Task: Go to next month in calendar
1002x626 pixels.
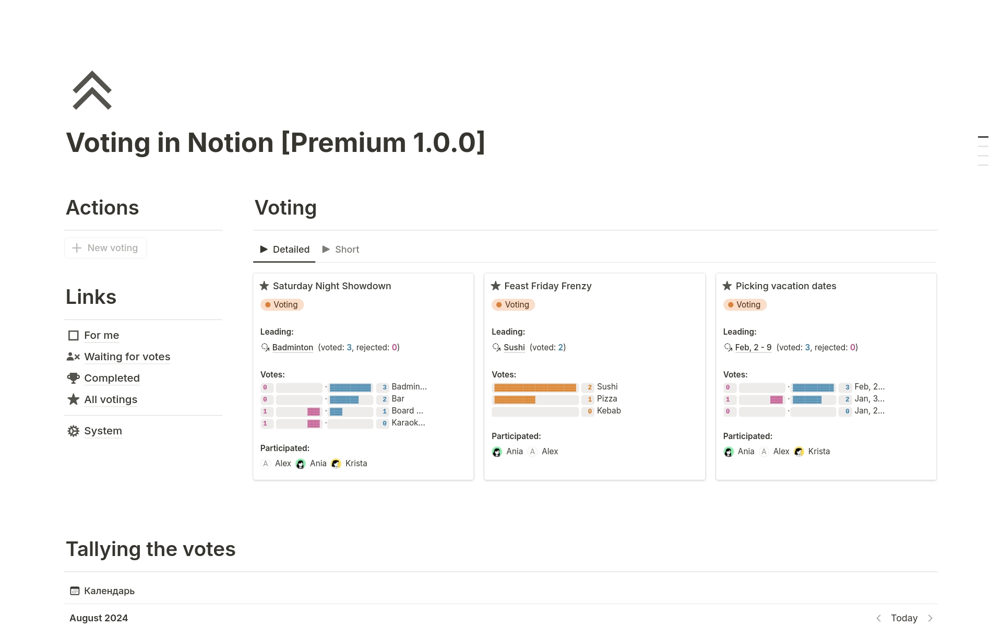Action: point(930,618)
